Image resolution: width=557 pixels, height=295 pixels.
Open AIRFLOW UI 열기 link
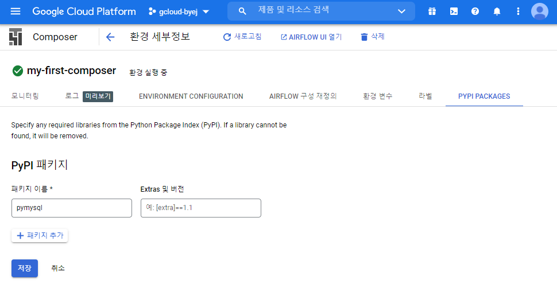click(x=311, y=37)
